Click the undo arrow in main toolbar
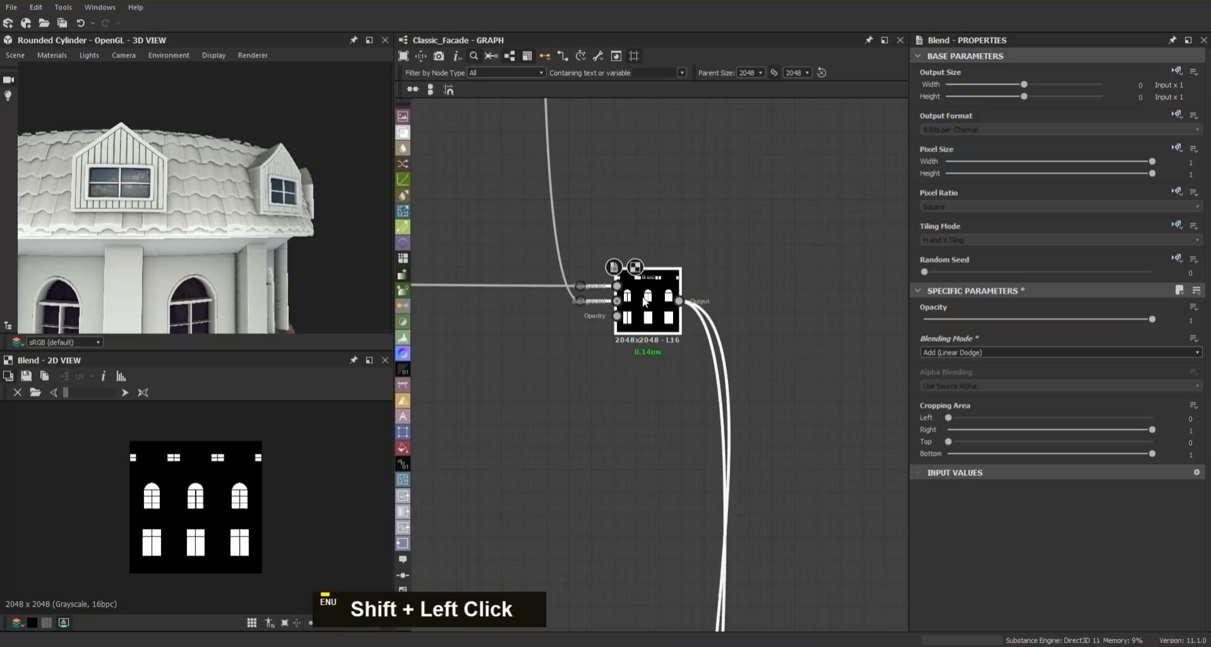This screenshot has height=647, width=1211. tap(80, 23)
